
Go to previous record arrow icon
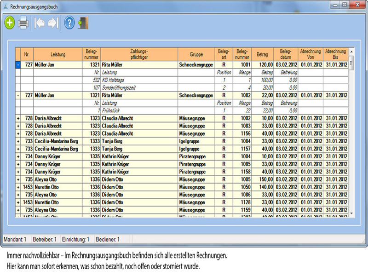40,23
